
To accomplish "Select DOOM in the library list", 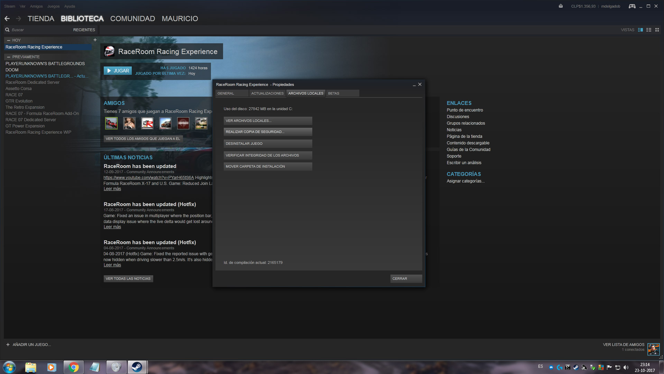I will coord(12,70).
